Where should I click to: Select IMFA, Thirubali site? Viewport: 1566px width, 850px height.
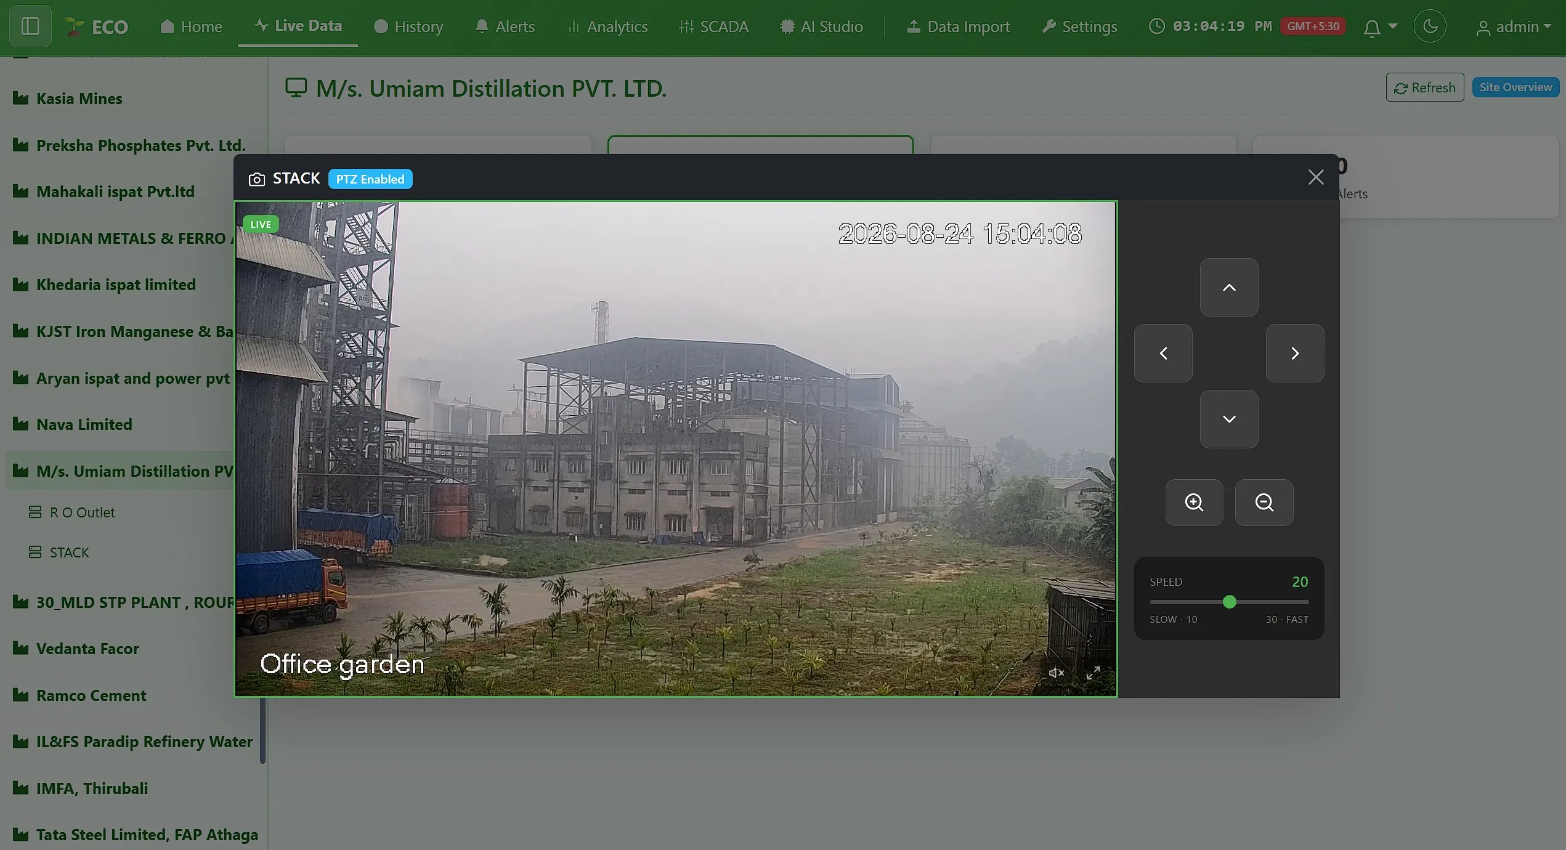(x=81, y=788)
